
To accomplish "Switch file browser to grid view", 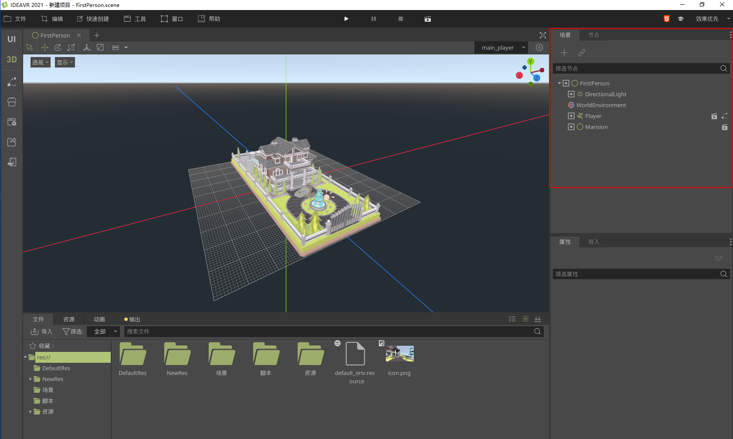I will point(525,319).
